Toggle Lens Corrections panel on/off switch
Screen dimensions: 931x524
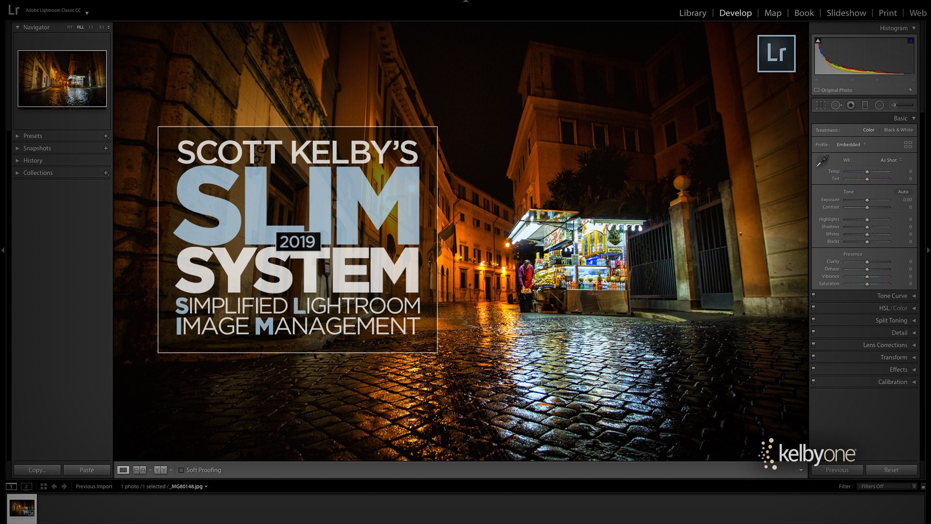click(x=814, y=345)
